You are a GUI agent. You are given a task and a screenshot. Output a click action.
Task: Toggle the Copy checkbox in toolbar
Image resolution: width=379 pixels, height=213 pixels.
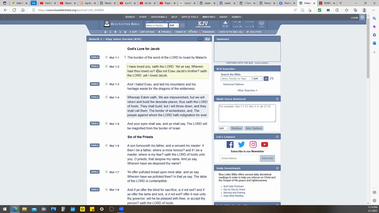[x=130, y=32]
